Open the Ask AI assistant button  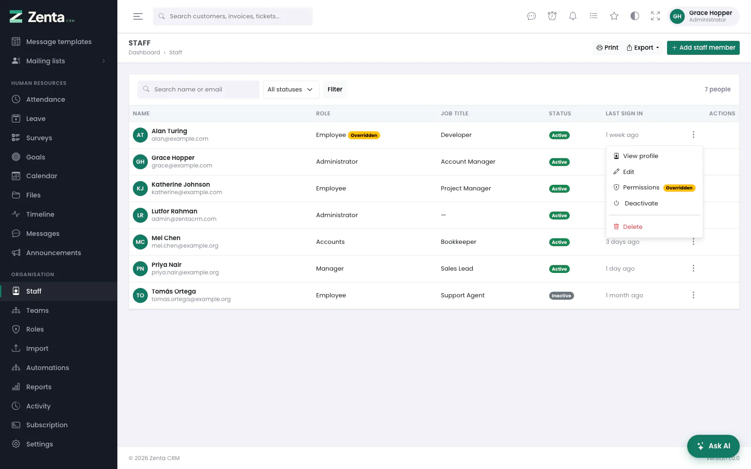[713, 446]
